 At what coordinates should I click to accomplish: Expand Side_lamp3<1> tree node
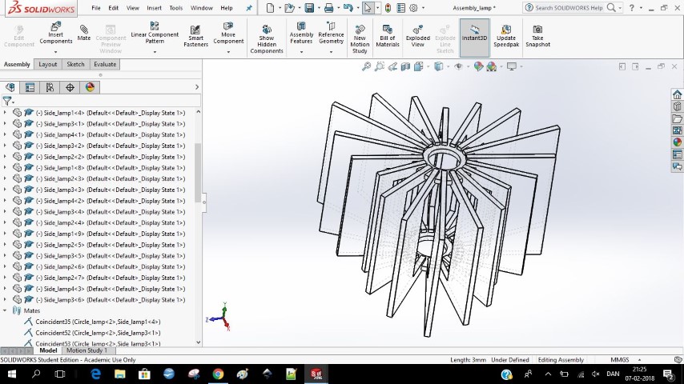[5, 123]
